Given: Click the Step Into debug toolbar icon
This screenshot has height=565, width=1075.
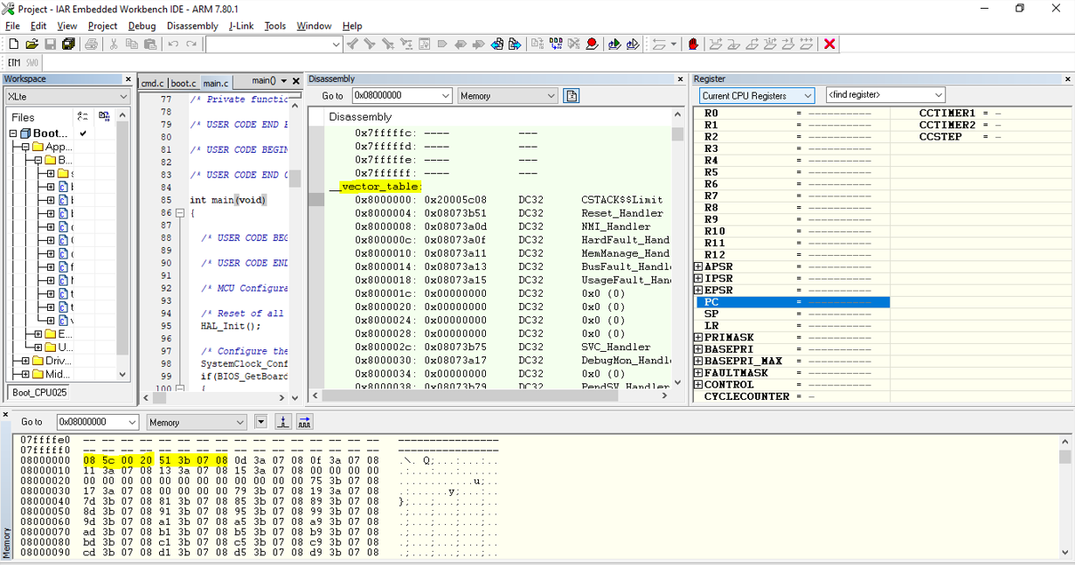Looking at the screenshot, I should 734,44.
